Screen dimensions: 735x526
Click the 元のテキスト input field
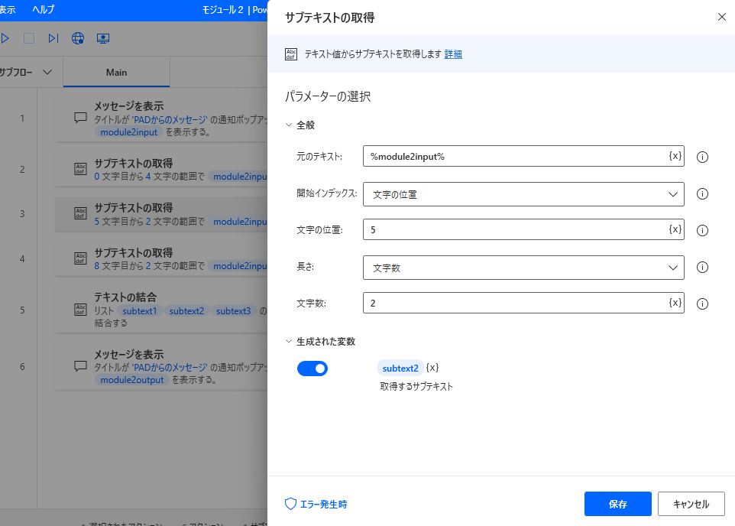coord(523,156)
